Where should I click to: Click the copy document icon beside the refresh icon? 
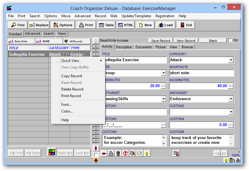click(x=132, y=154)
